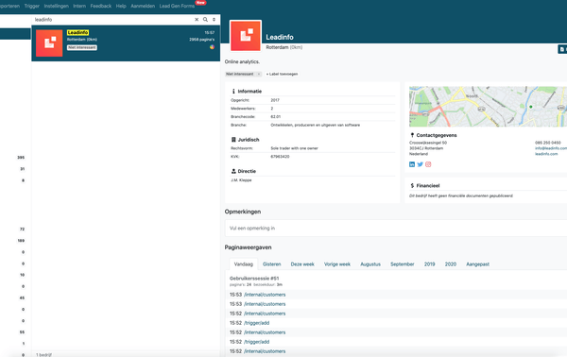This screenshot has height=357, width=567.
Task: Select the Aangepast tab
Action: [x=477, y=264]
